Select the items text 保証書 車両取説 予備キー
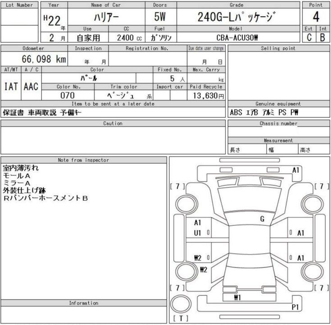The image size is (331, 325). click(x=42, y=112)
